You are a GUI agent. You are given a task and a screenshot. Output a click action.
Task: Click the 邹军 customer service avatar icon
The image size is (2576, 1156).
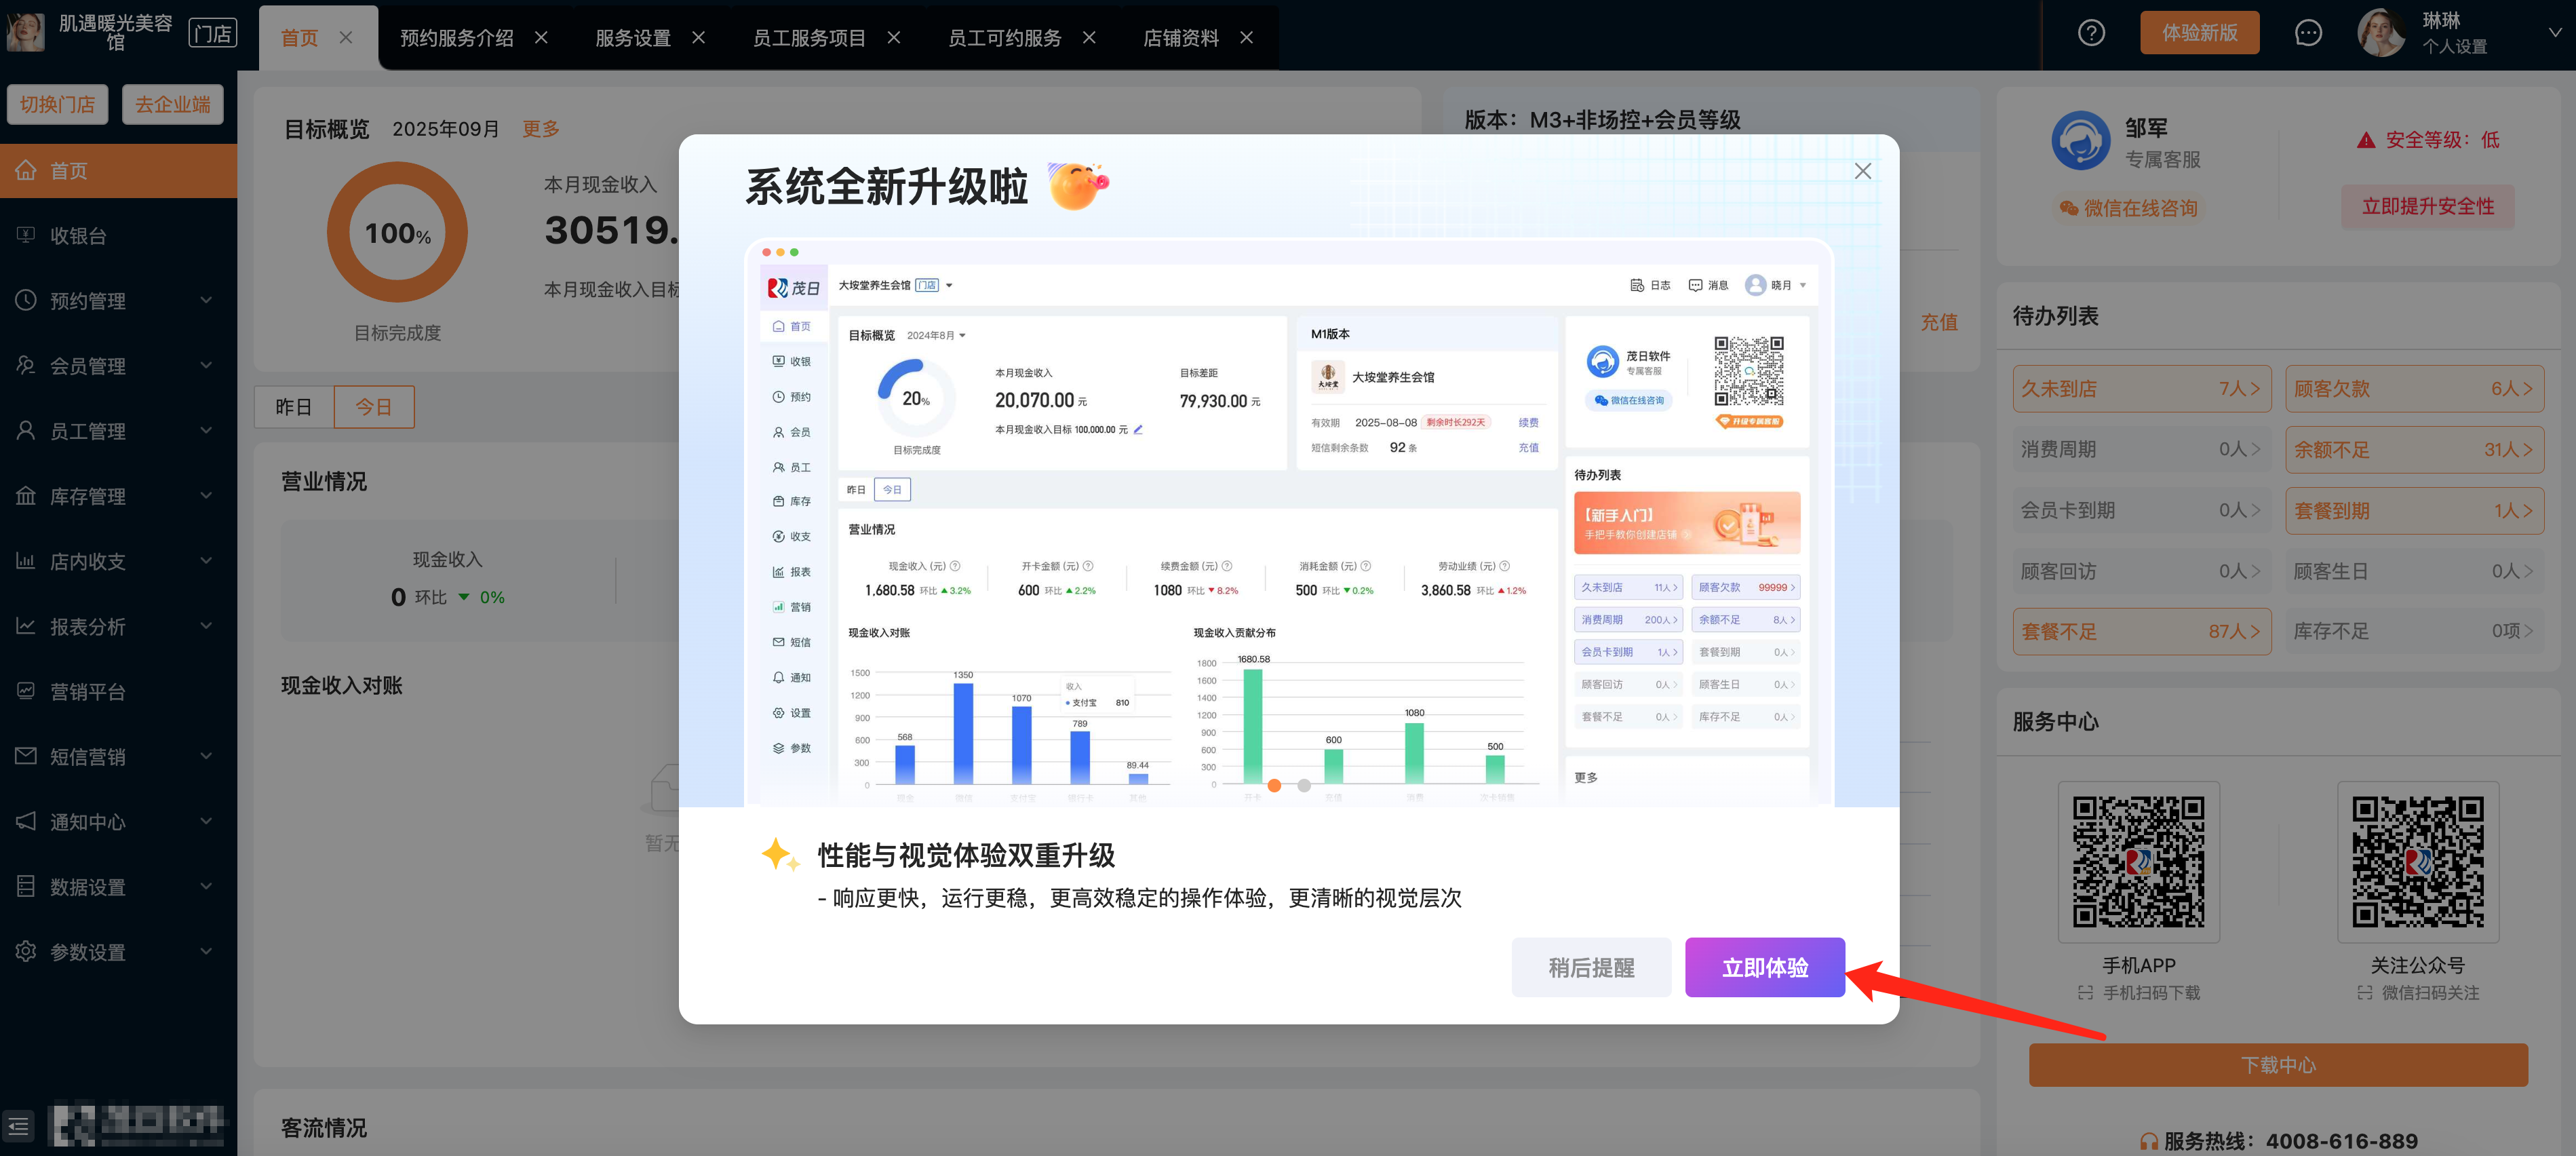2081,141
